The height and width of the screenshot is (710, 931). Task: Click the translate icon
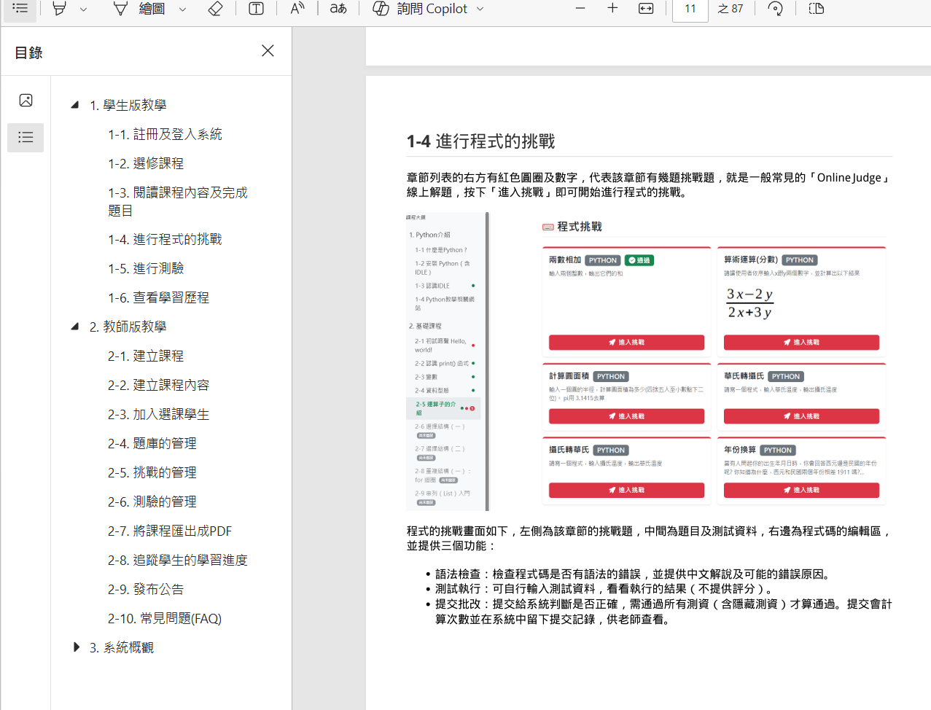click(338, 9)
